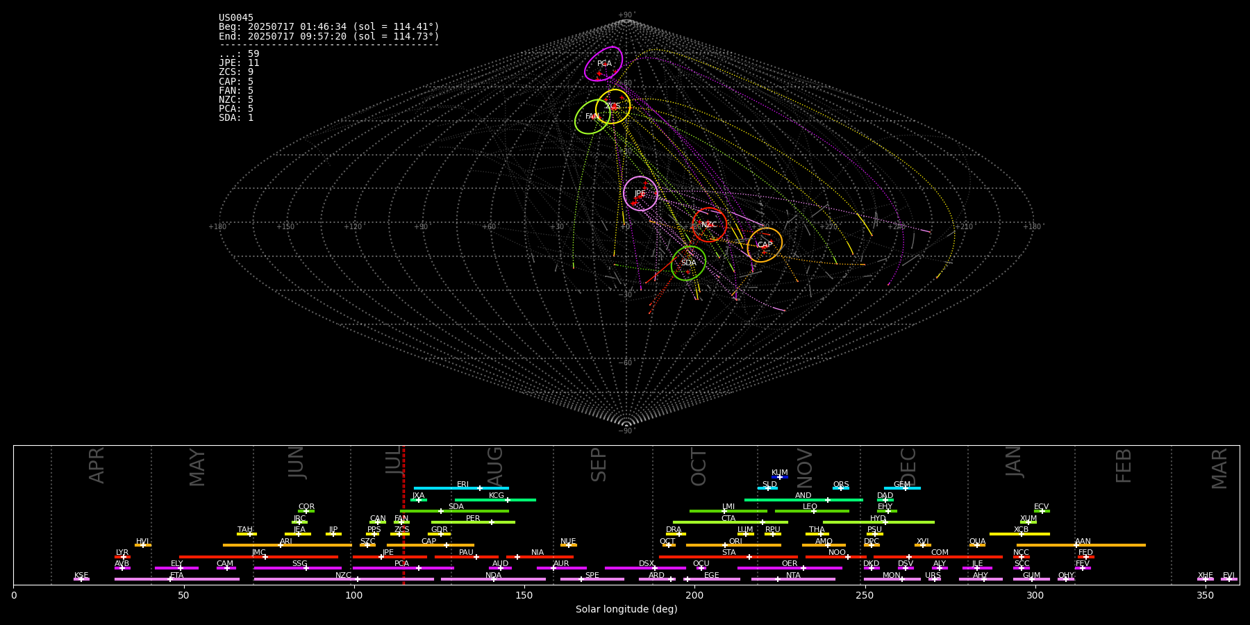Select the red NIA bar in timeline

pos(540,557)
